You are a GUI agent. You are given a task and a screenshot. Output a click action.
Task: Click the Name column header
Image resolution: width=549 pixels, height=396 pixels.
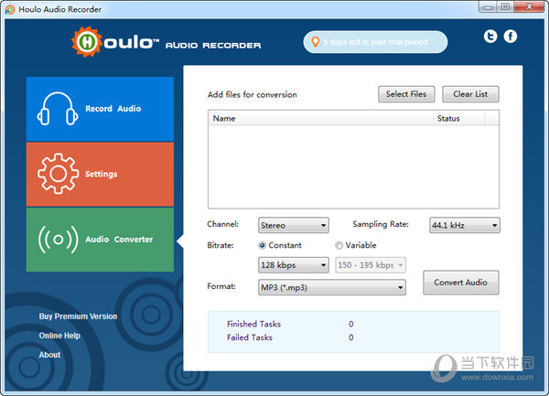pos(320,118)
